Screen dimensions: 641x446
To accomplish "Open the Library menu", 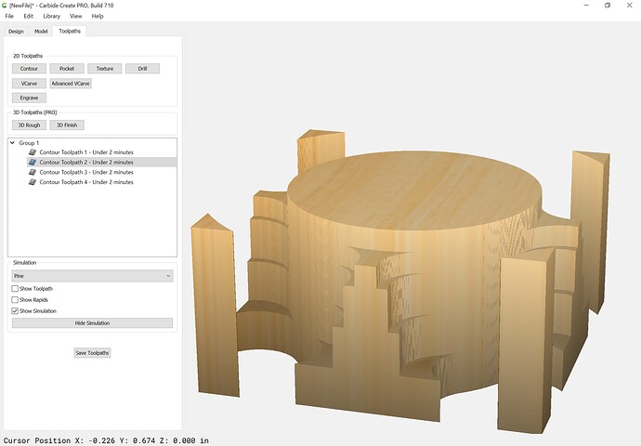I will (51, 17).
